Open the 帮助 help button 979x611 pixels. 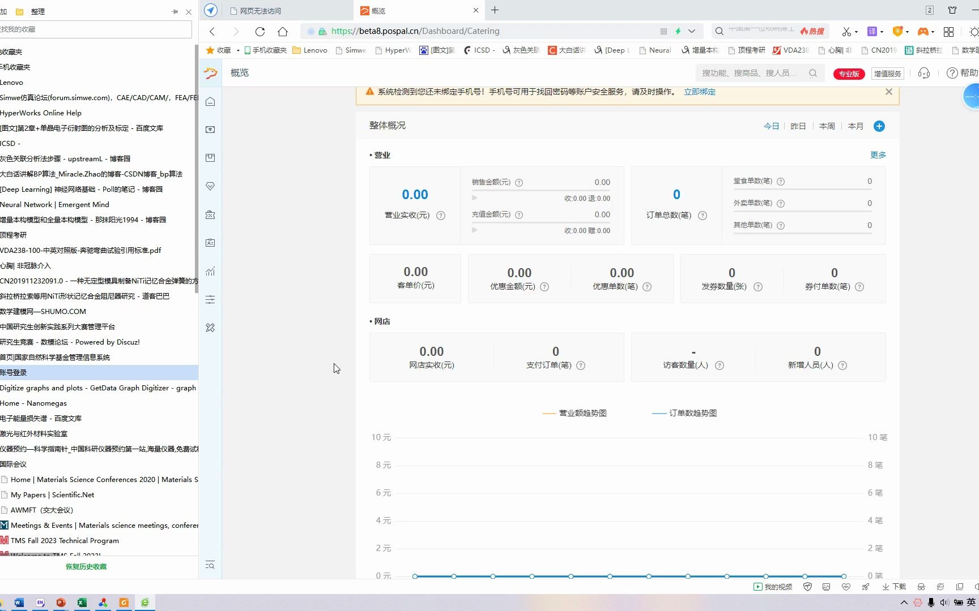pyautogui.click(x=963, y=73)
